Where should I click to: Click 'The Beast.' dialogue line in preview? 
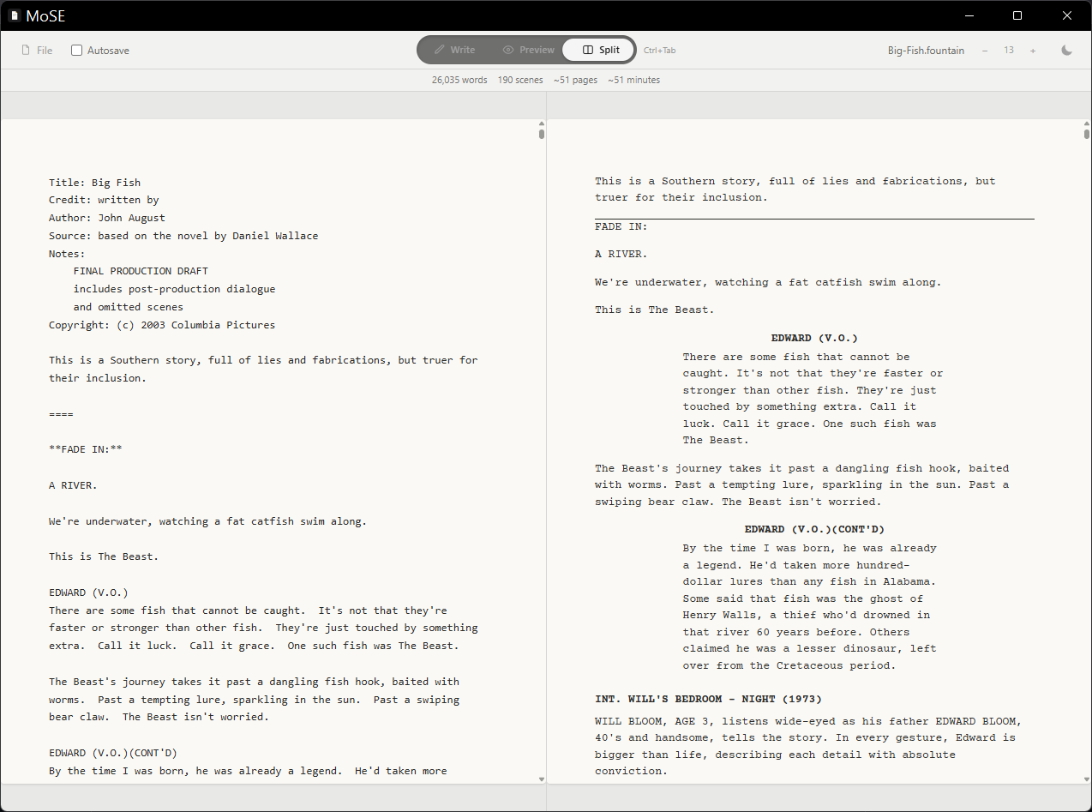716,440
